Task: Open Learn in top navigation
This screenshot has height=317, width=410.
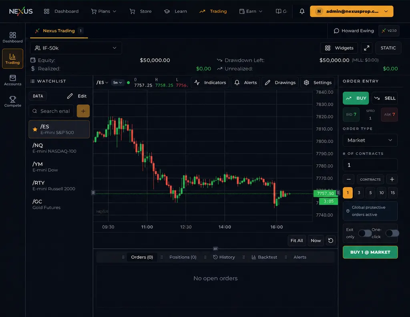Action: click(x=175, y=11)
